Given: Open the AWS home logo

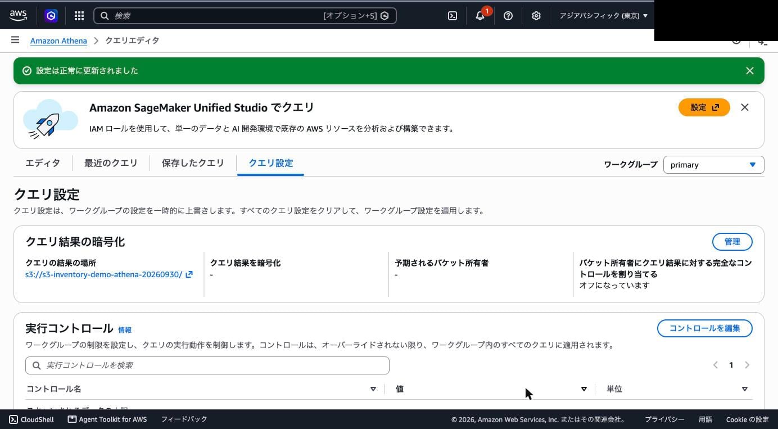Looking at the screenshot, I should click(x=18, y=16).
